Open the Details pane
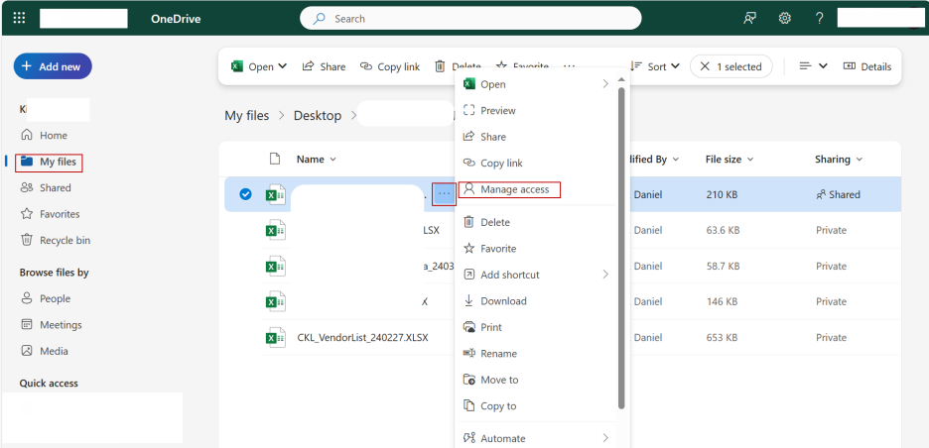Viewport: 929px width, 448px height. 867,66
